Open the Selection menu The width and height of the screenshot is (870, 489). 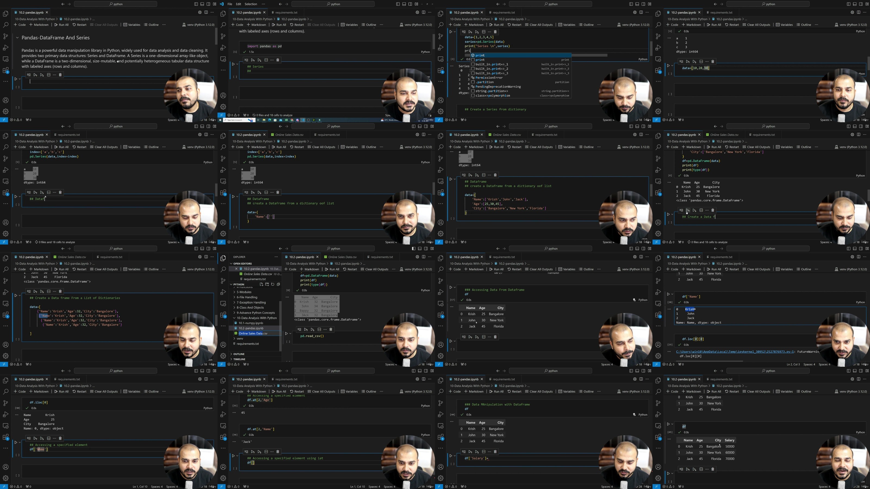[x=251, y=4]
